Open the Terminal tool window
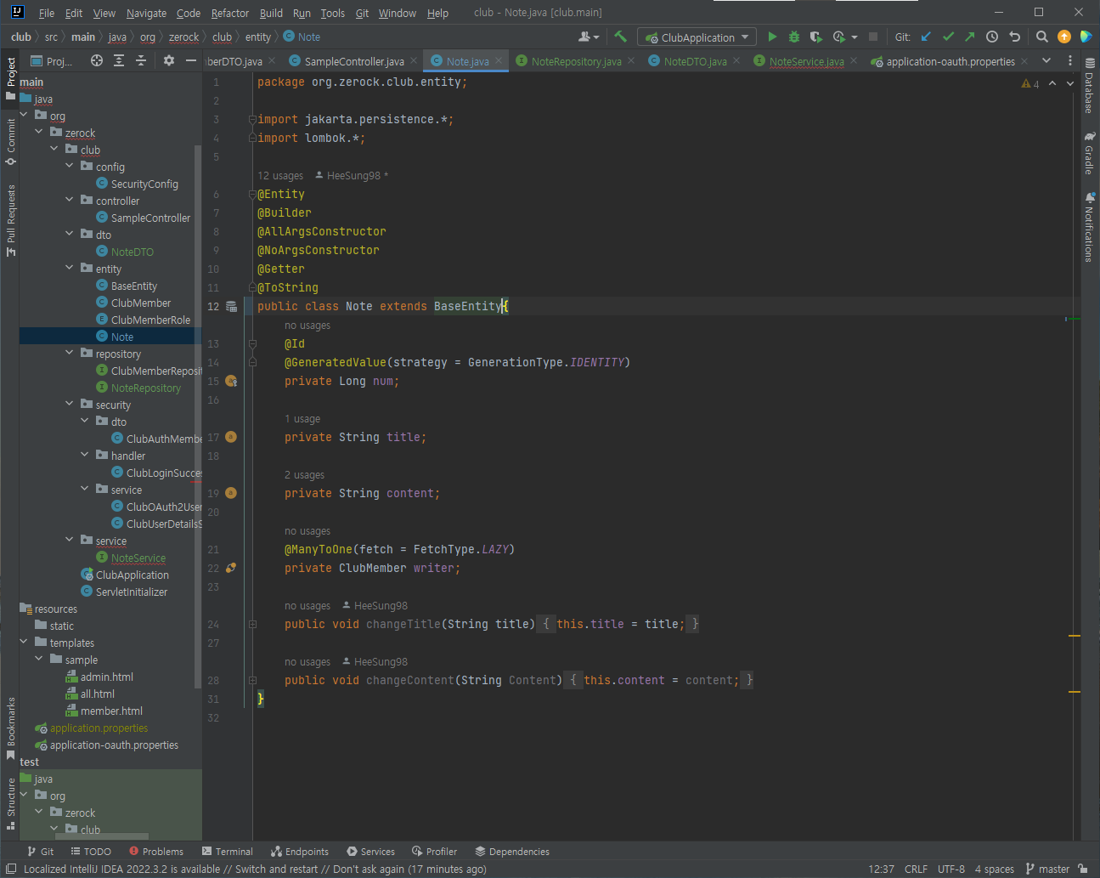The height and width of the screenshot is (878, 1100). click(228, 851)
